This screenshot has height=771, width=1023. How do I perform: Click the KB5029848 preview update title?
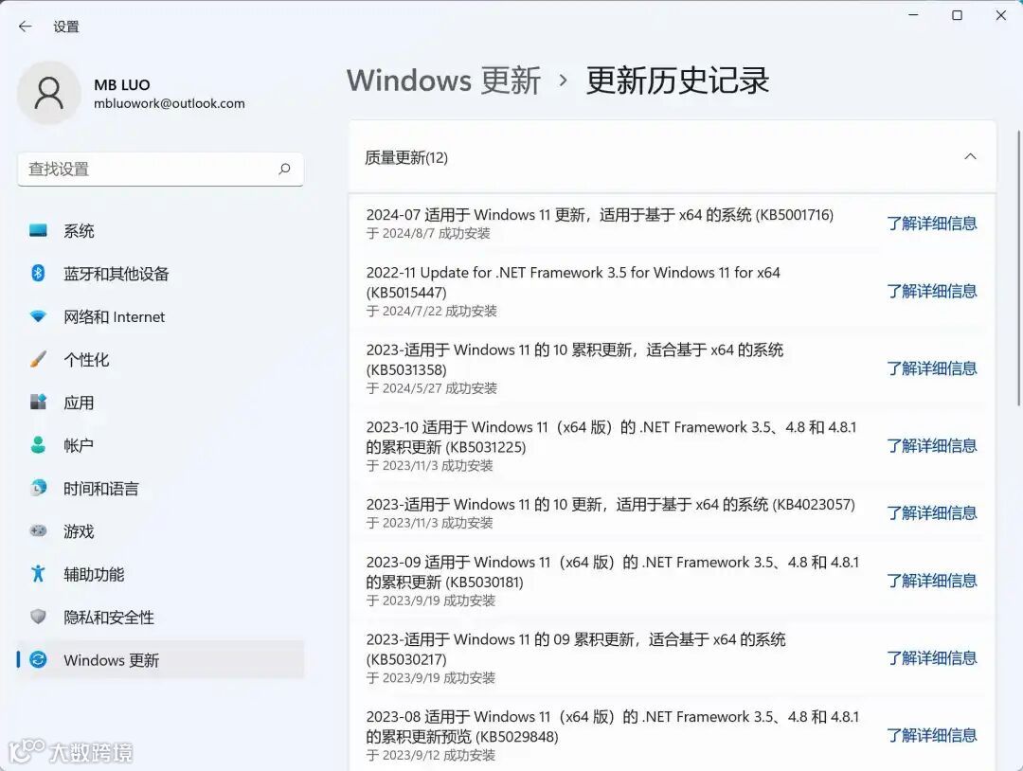tap(613, 726)
